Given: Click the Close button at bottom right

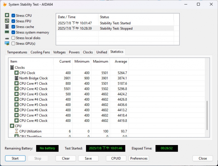Looking at the screenshot, I should click(x=203, y=158).
